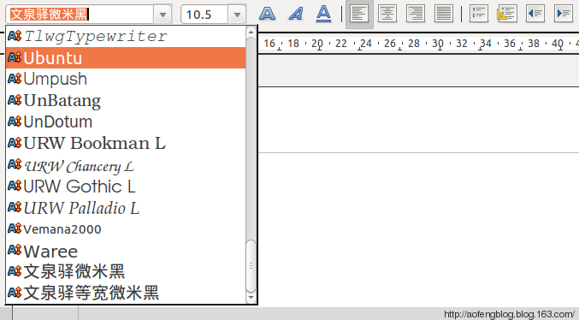Select the Ubuntu font entry
The image size is (579, 320).
[x=126, y=57]
